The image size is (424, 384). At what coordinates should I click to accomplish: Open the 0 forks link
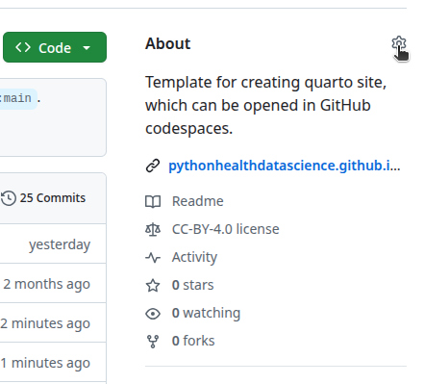coord(193,341)
